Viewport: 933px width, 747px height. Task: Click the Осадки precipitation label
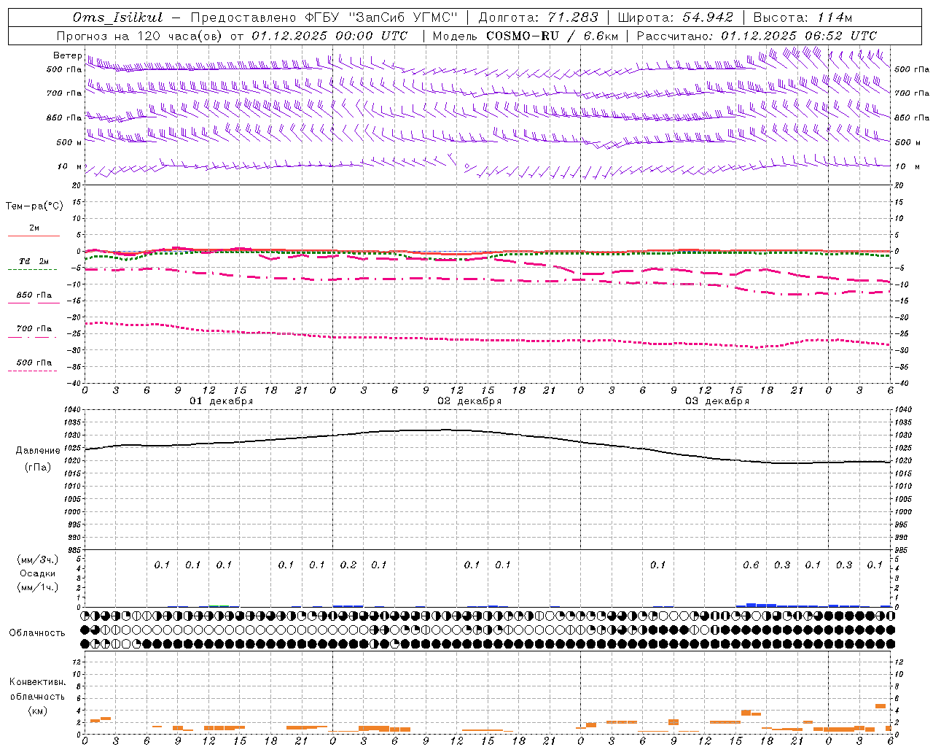point(37,573)
